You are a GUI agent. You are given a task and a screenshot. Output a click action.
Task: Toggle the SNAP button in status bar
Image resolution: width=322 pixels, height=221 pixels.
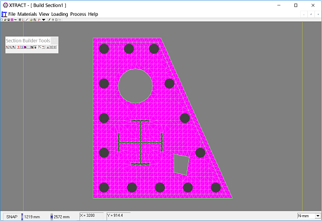pyautogui.click(x=12, y=217)
